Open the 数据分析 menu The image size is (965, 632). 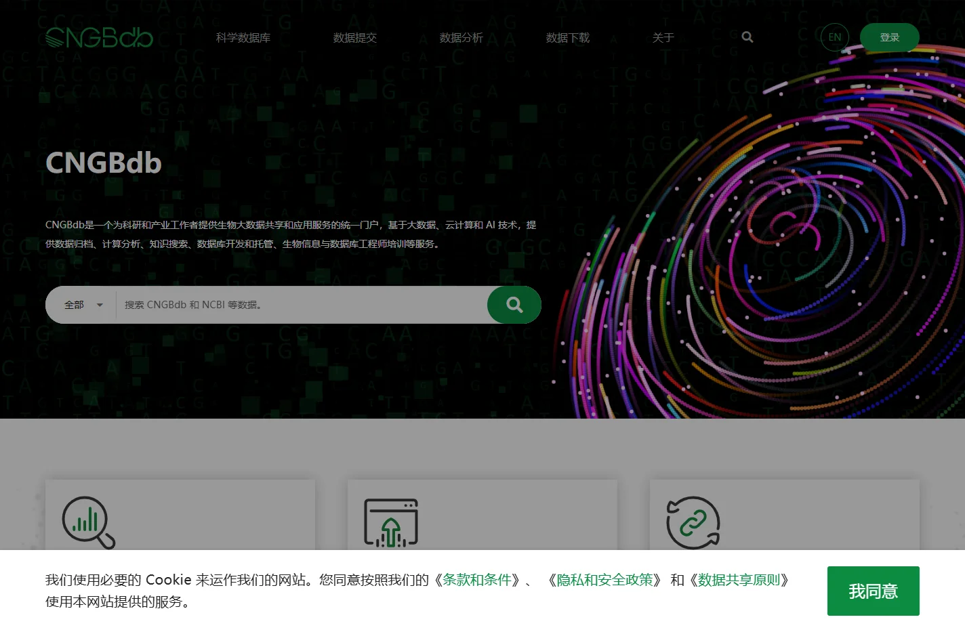461,38
